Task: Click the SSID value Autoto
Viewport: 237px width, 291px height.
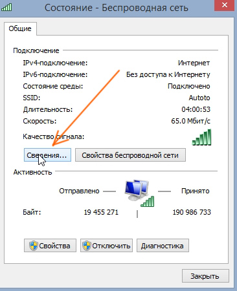Action: click(x=199, y=98)
